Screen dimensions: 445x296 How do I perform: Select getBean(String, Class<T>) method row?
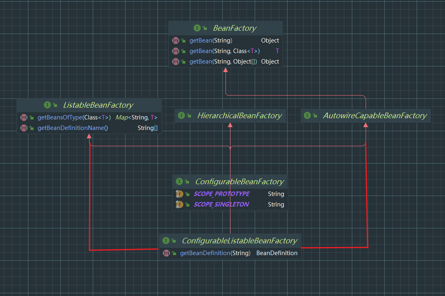[224, 51]
